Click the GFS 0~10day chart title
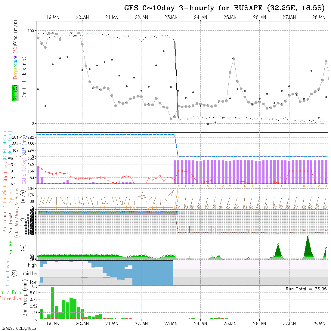This screenshot has width=331, height=331. point(224,8)
